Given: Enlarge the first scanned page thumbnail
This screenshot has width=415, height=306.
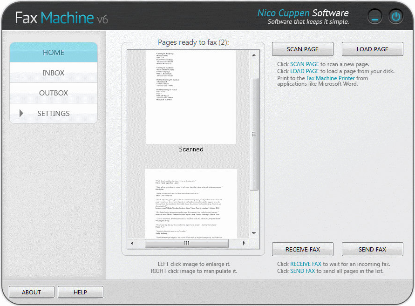Looking at the screenshot, I should tap(190, 97).
